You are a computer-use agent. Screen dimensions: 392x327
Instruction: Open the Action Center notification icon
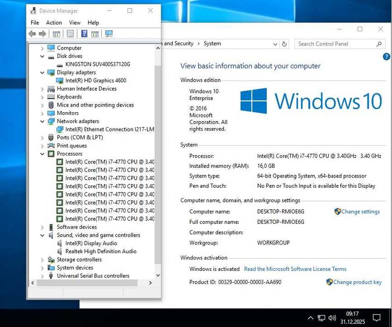click(x=376, y=318)
